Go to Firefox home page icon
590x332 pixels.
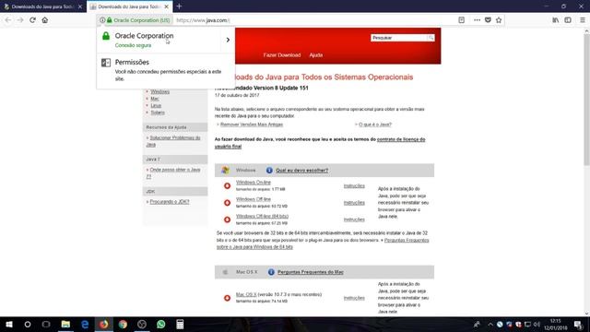click(x=45, y=20)
